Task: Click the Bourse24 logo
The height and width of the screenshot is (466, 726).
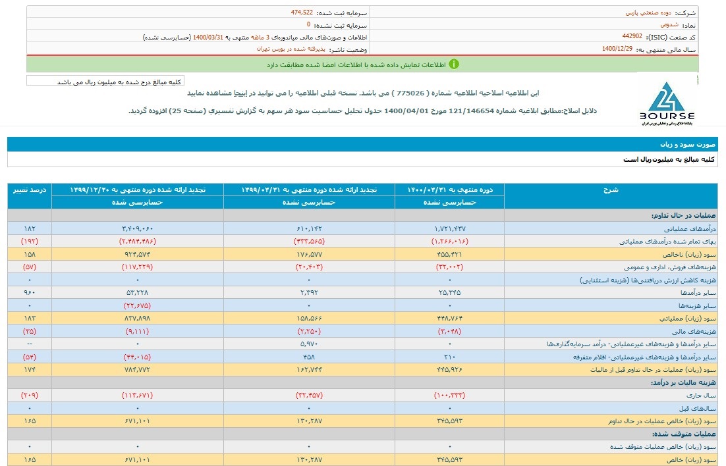Action: [x=667, y=104]
